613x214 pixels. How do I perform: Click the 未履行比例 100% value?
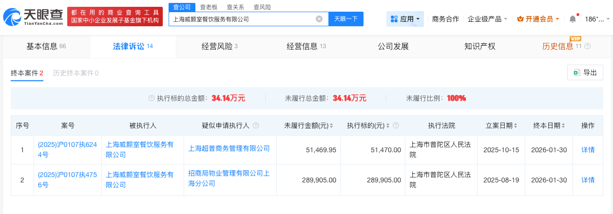(457, 98)
